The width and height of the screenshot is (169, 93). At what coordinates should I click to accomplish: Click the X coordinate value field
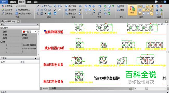29,45
